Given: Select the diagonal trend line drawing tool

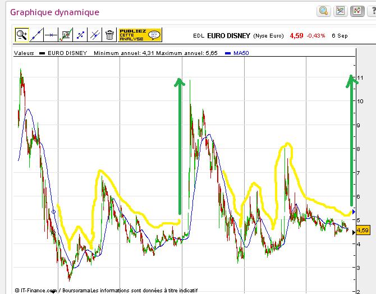Looking at the screenshot, I should [36, 35].
